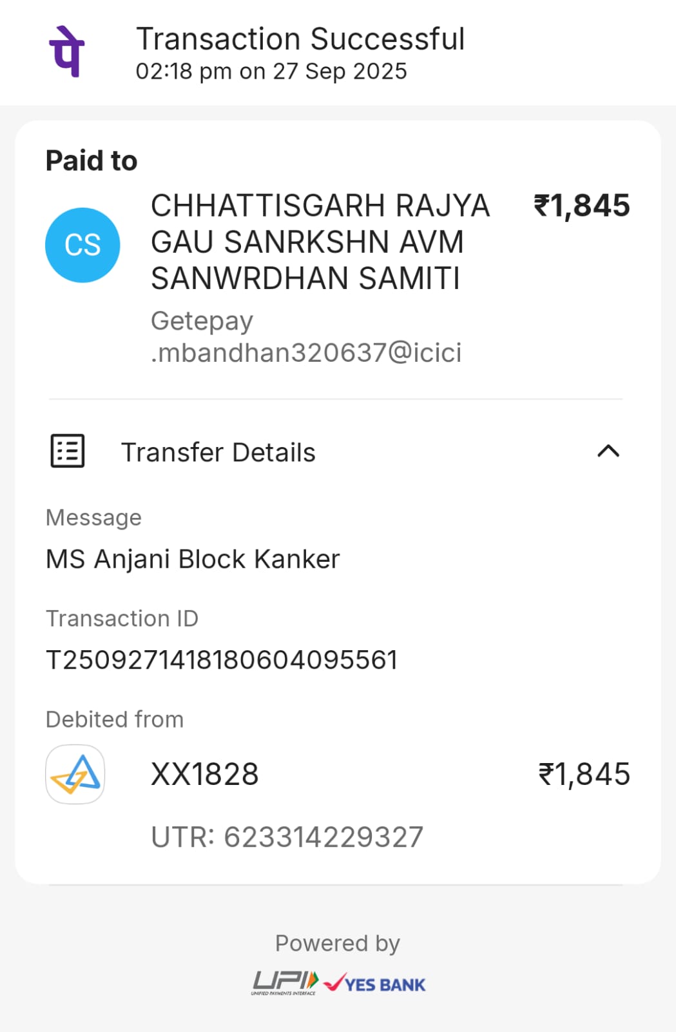Click the UPI logo
This screenshot has height=1032, width=676.
point(284,983)
